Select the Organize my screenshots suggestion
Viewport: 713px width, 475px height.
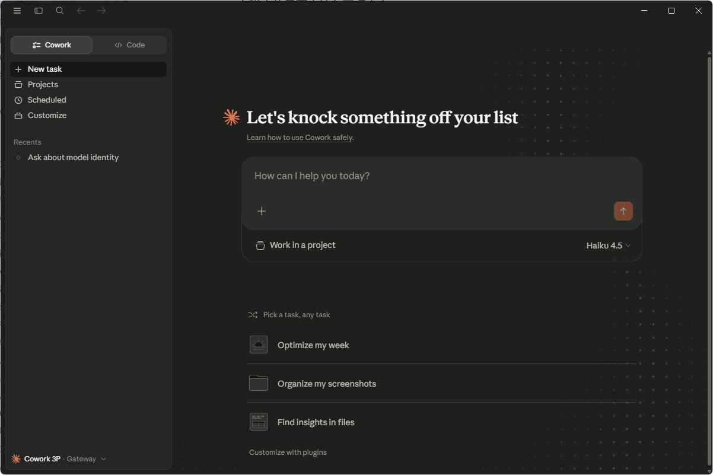pyautogui.click(x=441, y=384)
